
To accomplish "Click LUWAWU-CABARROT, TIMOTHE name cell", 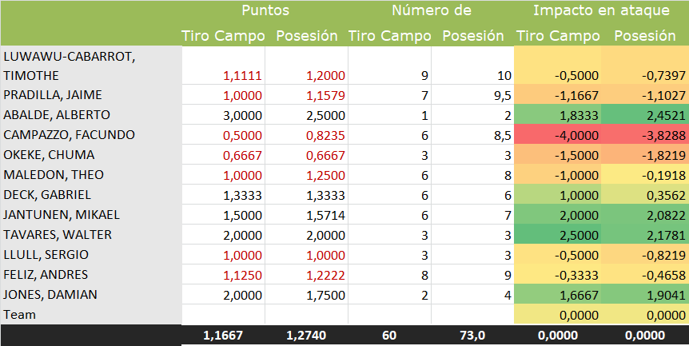I will [91, 66].
